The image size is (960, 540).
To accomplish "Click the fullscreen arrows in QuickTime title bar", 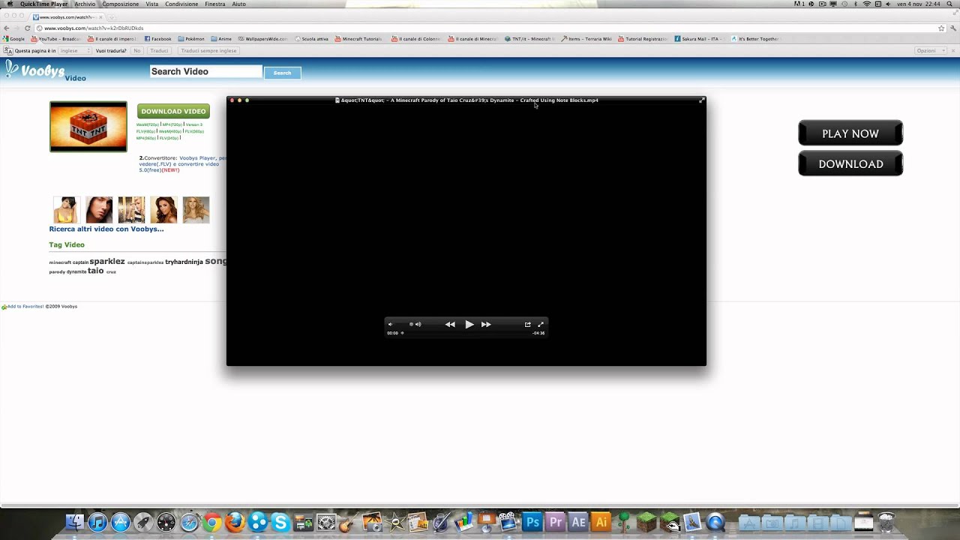I will click(701, 100).
